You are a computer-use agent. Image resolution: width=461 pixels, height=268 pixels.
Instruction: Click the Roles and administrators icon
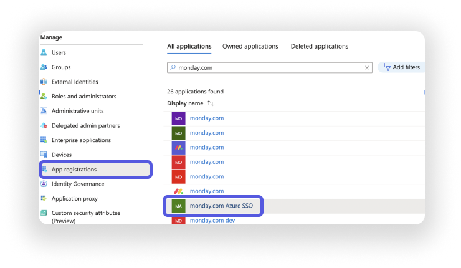(44, 96)
